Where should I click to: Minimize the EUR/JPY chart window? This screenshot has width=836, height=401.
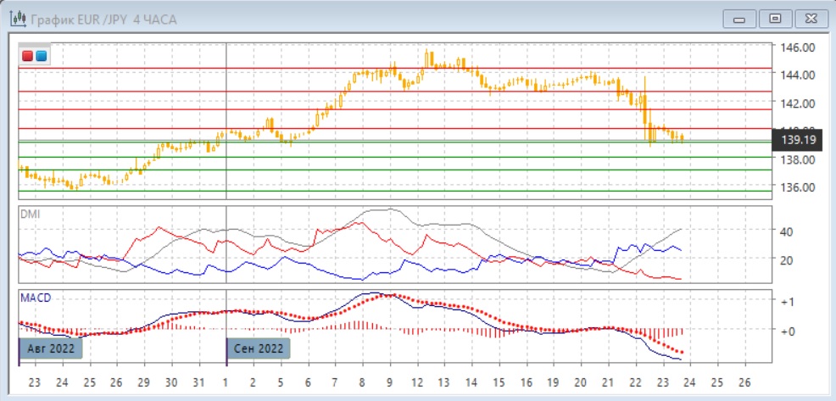[x=740, y=18]
